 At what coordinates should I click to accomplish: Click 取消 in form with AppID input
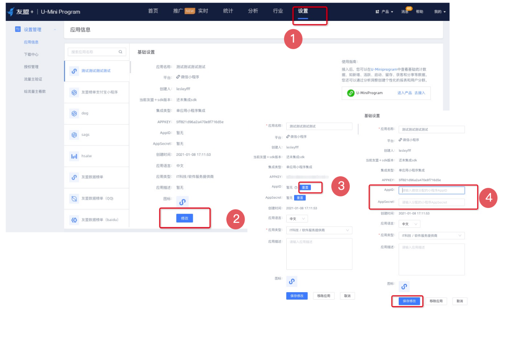pos(460,301)
